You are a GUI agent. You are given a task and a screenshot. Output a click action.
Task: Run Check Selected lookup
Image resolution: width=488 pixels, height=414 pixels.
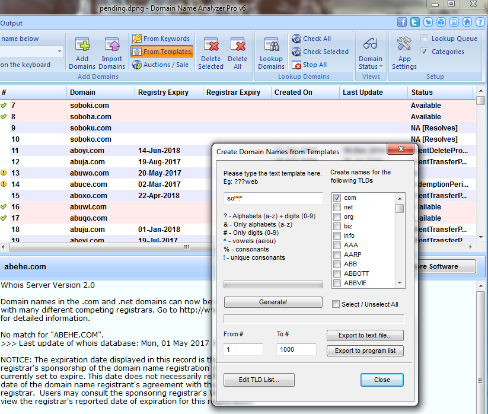click(x=320, y=52)
